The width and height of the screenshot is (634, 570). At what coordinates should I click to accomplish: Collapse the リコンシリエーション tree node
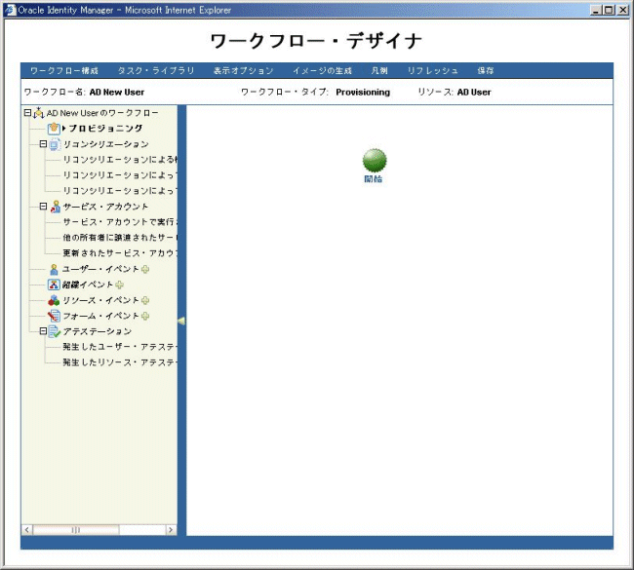43,144
